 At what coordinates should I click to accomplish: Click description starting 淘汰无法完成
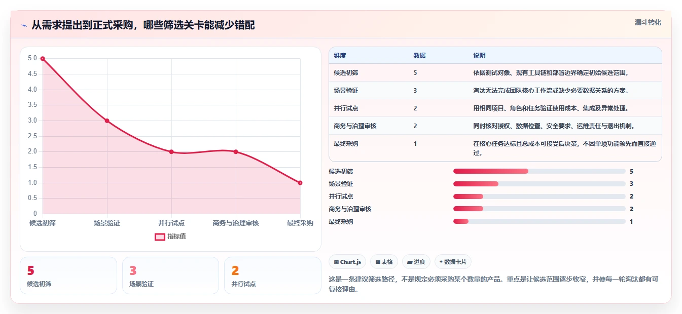[x=551, y=90]
